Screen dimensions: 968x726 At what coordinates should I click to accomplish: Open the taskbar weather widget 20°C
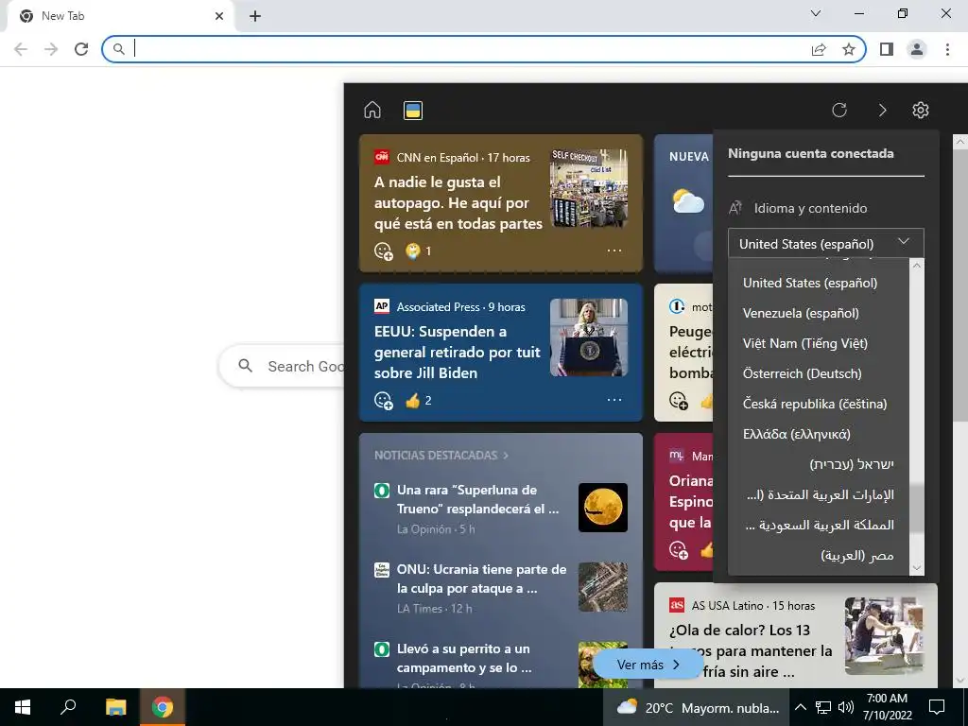[x=697, y=707]
